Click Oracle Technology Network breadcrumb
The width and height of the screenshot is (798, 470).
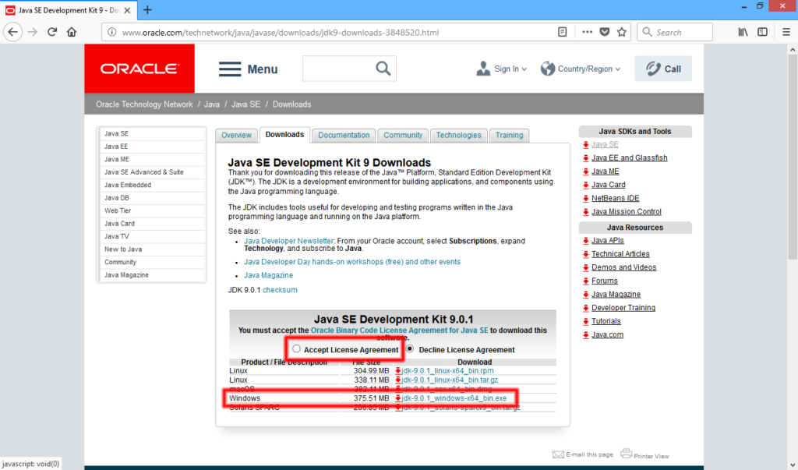144,104
